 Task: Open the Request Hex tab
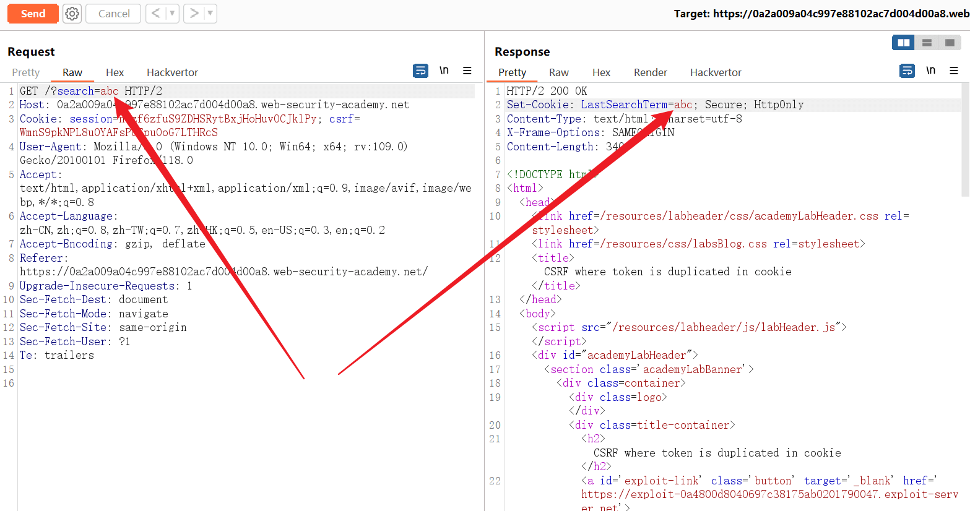coord(115,72)
